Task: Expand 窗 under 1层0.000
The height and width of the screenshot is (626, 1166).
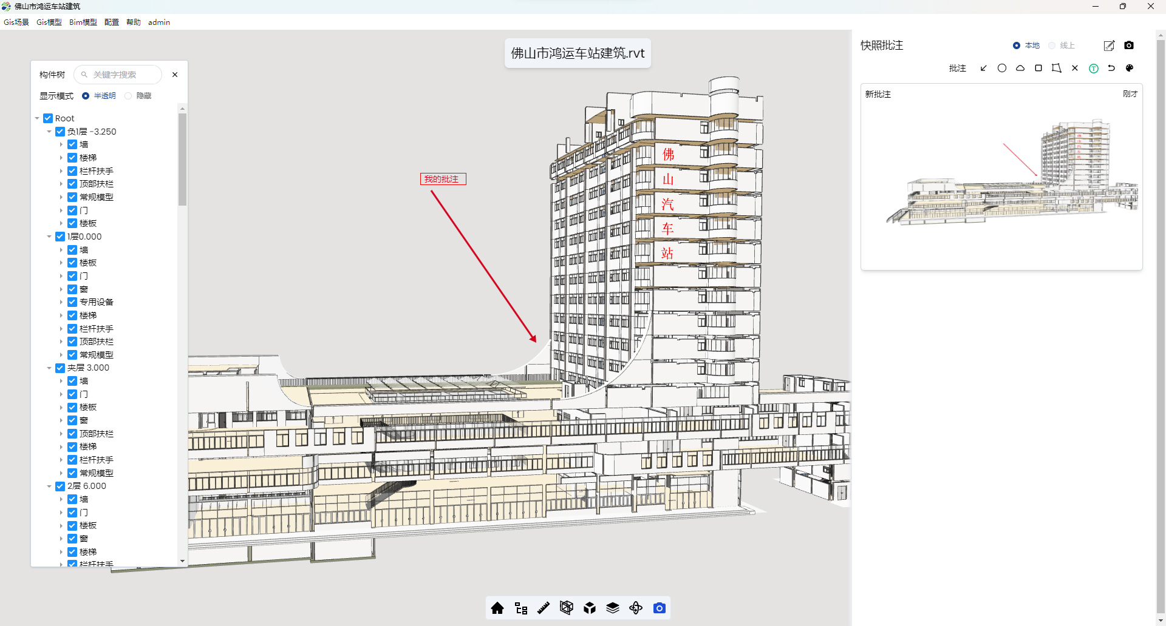Action: tap(61, 289)
